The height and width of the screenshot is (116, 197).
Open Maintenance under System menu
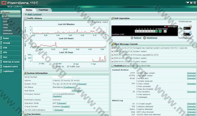click(8, 34)
